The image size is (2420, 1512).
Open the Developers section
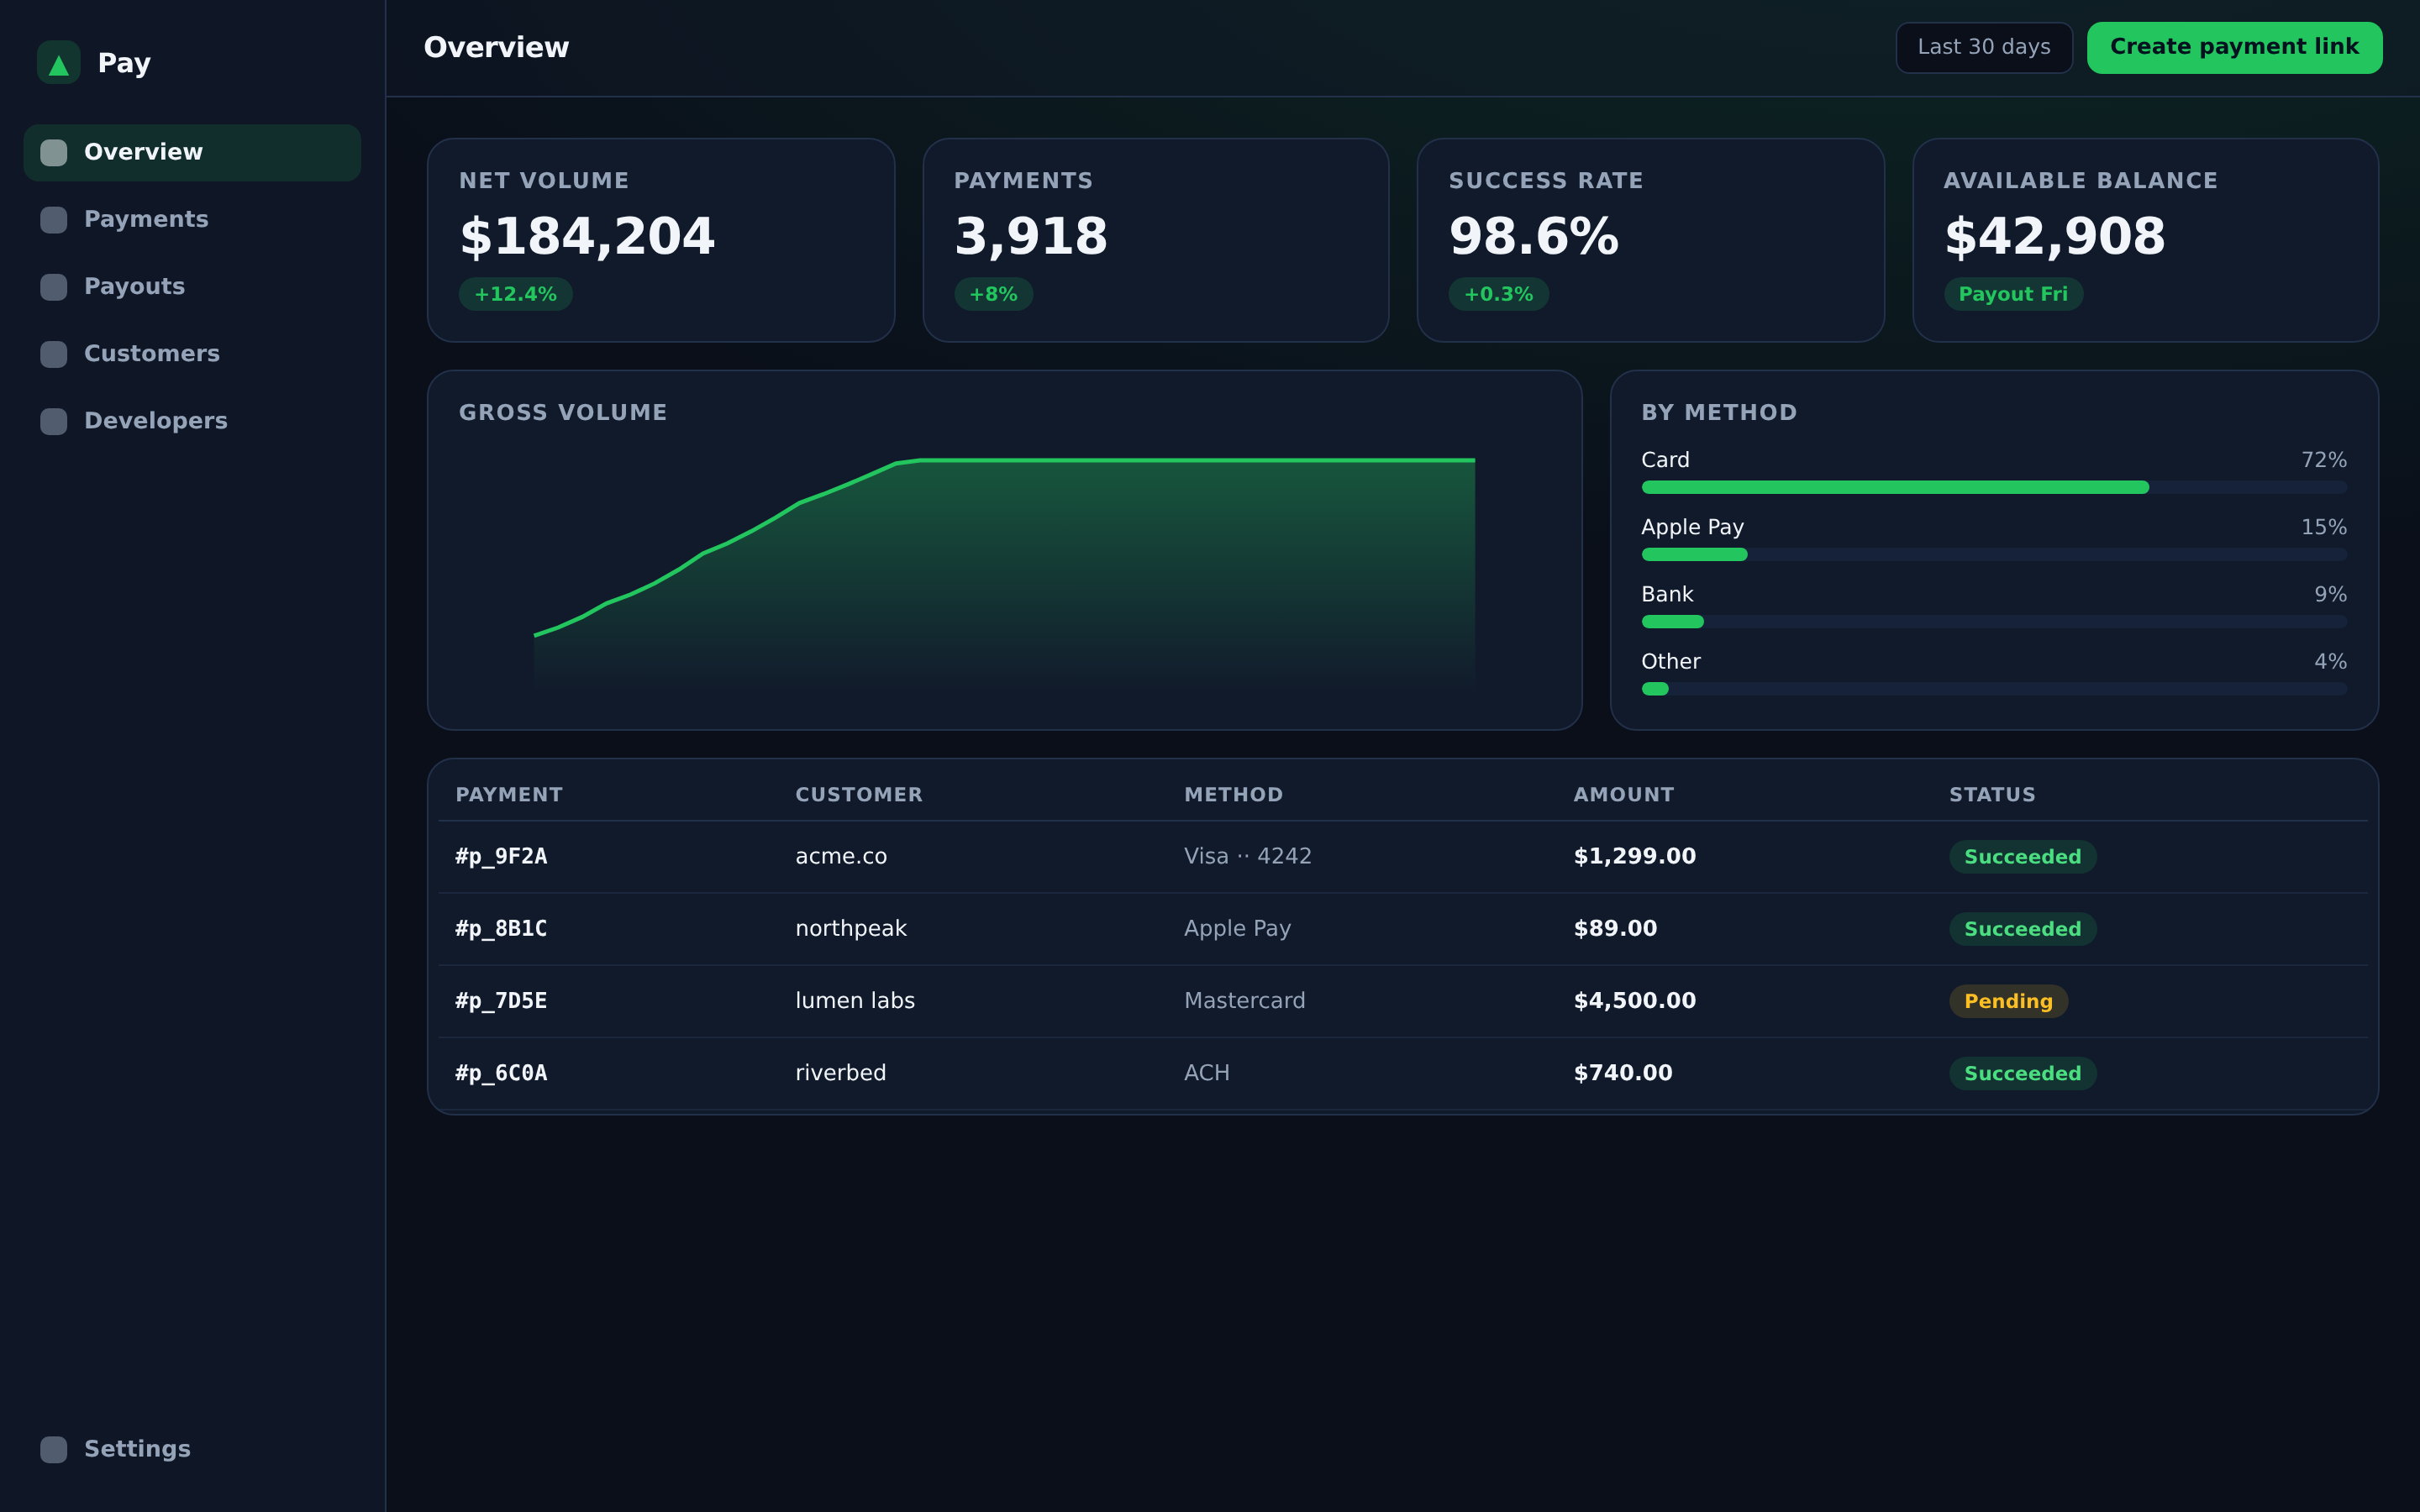[x=192, y=421]
